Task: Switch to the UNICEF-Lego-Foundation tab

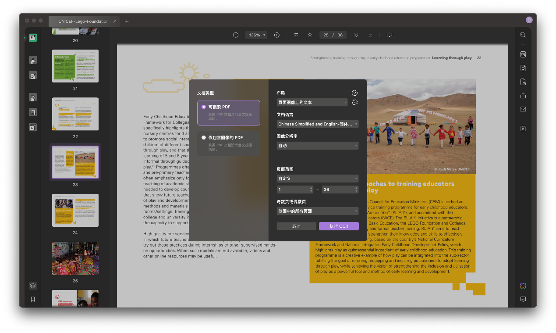Action: (83, 21)
